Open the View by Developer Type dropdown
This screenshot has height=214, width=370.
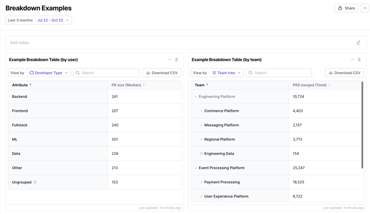coord(39,73)
